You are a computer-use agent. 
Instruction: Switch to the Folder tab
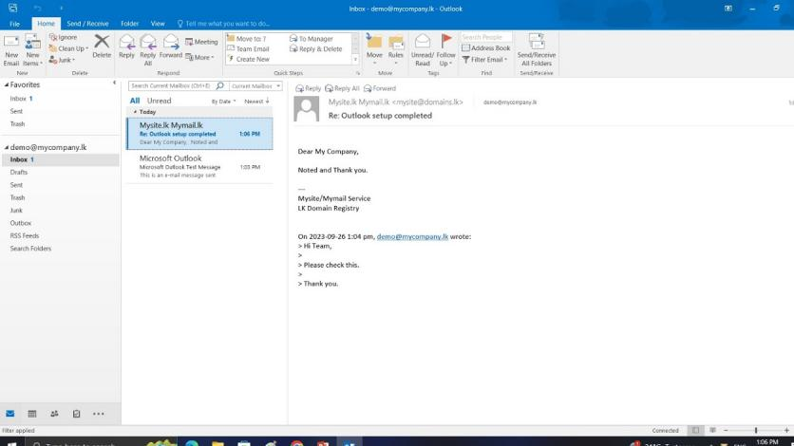click(129, 24)
